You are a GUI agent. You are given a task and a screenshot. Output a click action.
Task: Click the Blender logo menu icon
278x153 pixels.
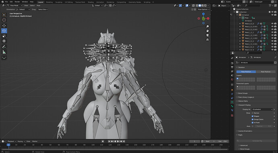(2, 2)
